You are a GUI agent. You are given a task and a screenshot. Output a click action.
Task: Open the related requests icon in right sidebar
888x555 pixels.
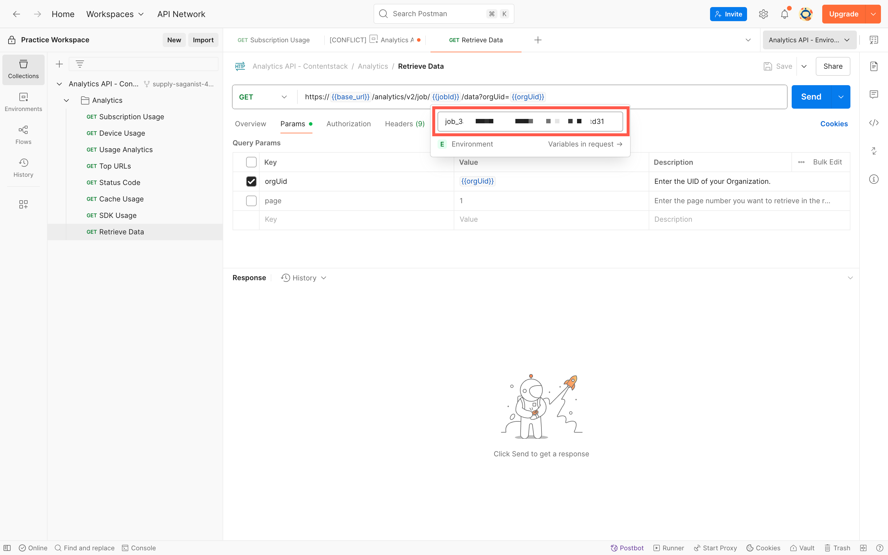click(874, 151)
